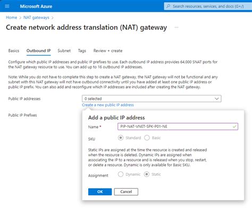Select the Standard SKU radio button
The height and width of the screenshot is (208, 252).
(x=121, y=138)
